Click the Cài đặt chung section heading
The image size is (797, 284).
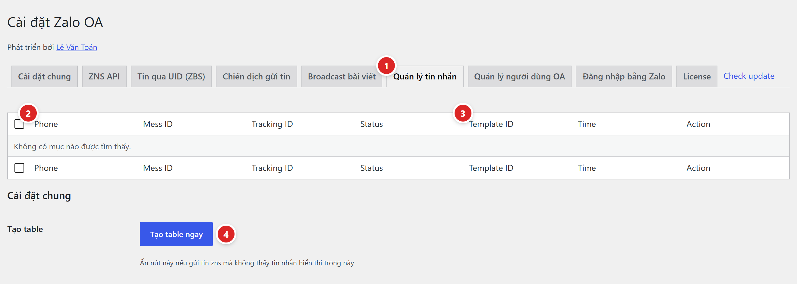(x=39, y=196)
